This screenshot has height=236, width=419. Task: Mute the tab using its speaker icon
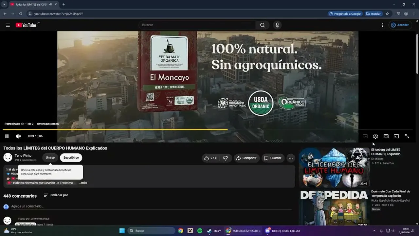[50, 4]
